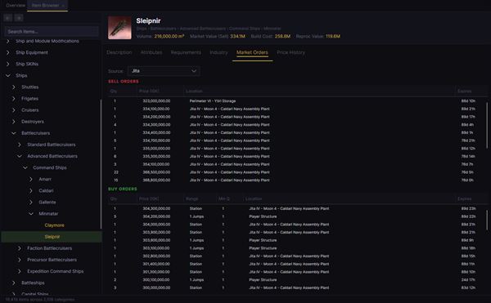This screenshot has height=303, width=491.
Task: Select Perimeter VI sell order location
Action: coord(212,101)
